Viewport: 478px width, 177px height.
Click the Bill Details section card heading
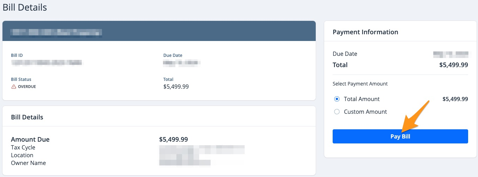click(27, 117)
